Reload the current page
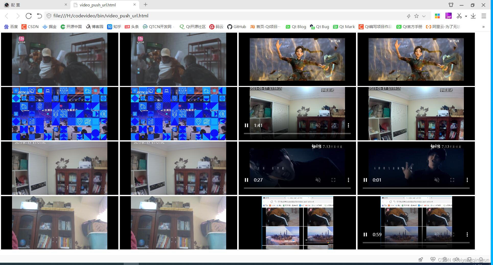This screenshot has height=265, width=493. pyautogui.click(x=29, y=16)
